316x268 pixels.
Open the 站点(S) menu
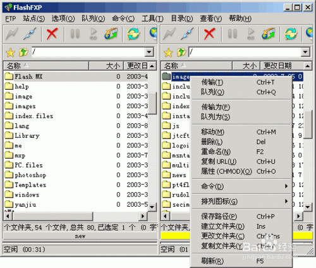pyautogui.click(x=34, y=18)
